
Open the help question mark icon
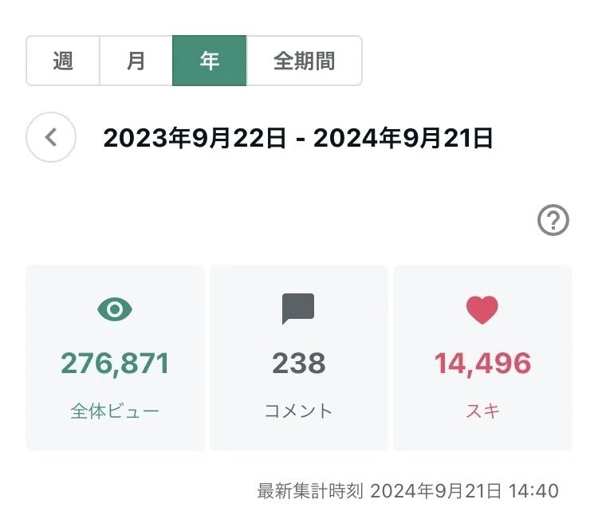click(553, 220)
